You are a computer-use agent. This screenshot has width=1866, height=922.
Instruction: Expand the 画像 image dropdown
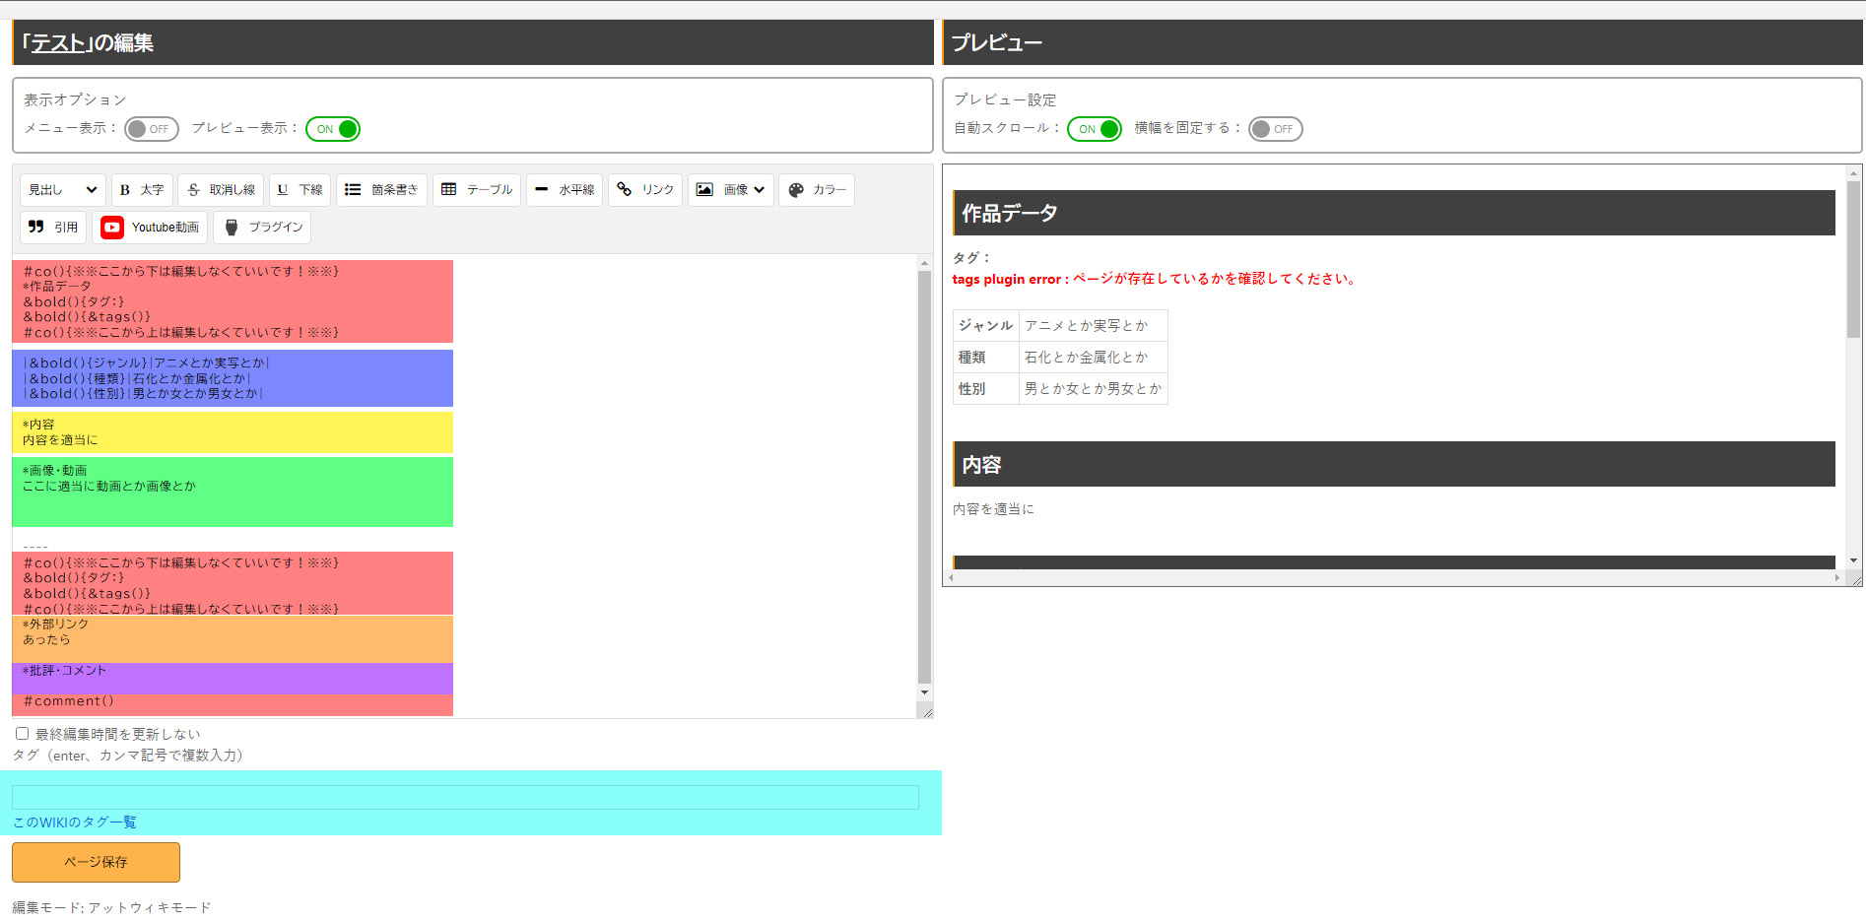pyautogui.click(x=730, y=190)
